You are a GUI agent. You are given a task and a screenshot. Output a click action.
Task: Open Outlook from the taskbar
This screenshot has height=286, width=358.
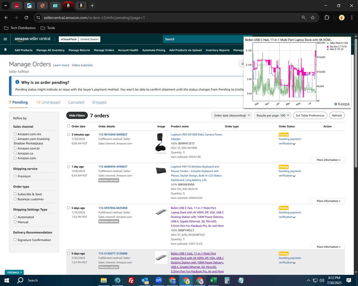(145, 280)
